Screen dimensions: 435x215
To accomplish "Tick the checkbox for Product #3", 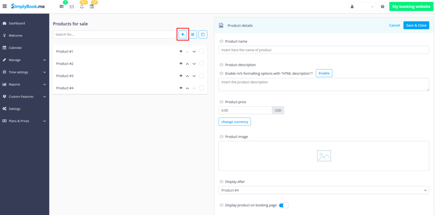I will pos(201,76).
